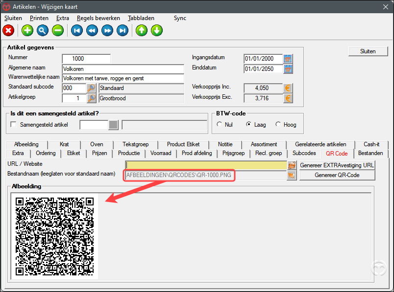
Task: Open the Printen menu
Action: (x=39, y=18)
